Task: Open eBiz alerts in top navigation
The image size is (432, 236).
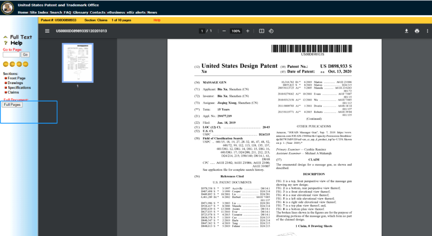Action: 136,12
